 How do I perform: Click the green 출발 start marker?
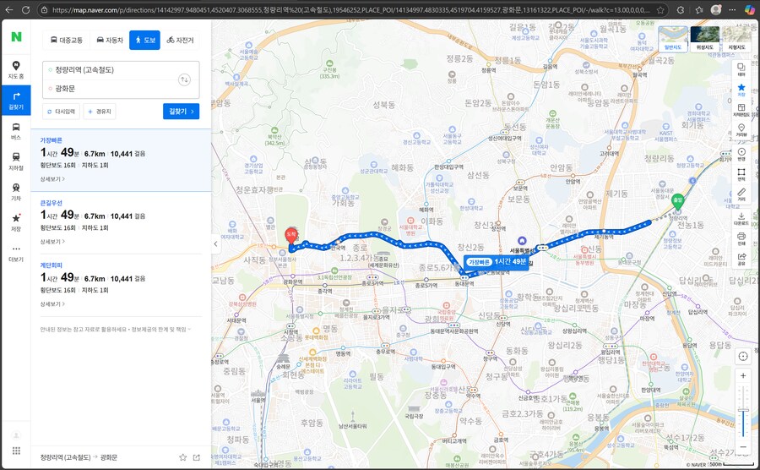tap(678, 201)
